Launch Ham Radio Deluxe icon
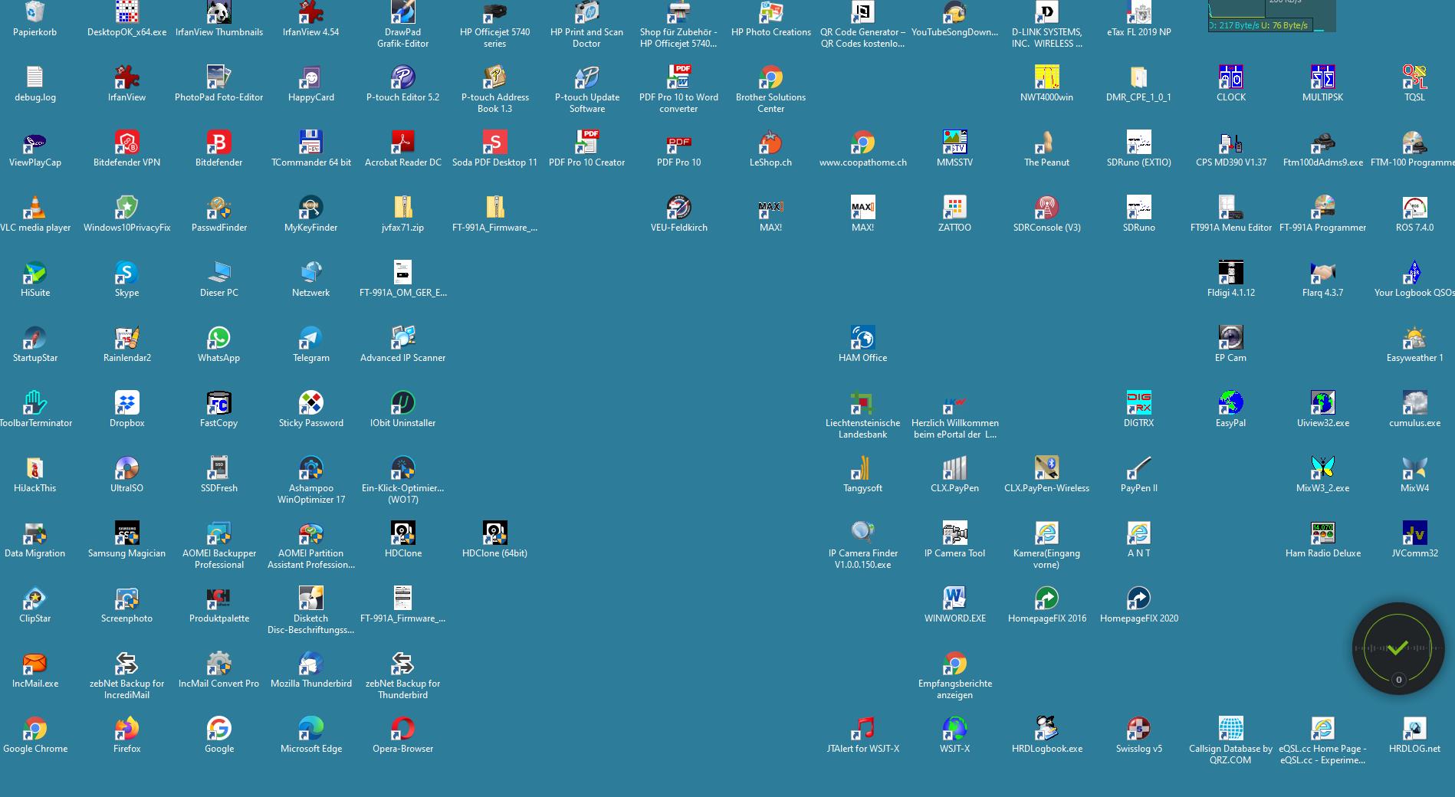Viewport: 1455px width, 797px height. coord(1323,533)
